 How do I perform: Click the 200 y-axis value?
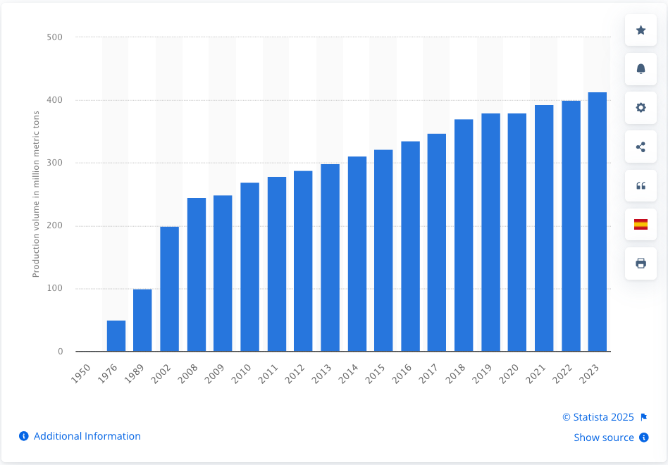tap(54, 225)
